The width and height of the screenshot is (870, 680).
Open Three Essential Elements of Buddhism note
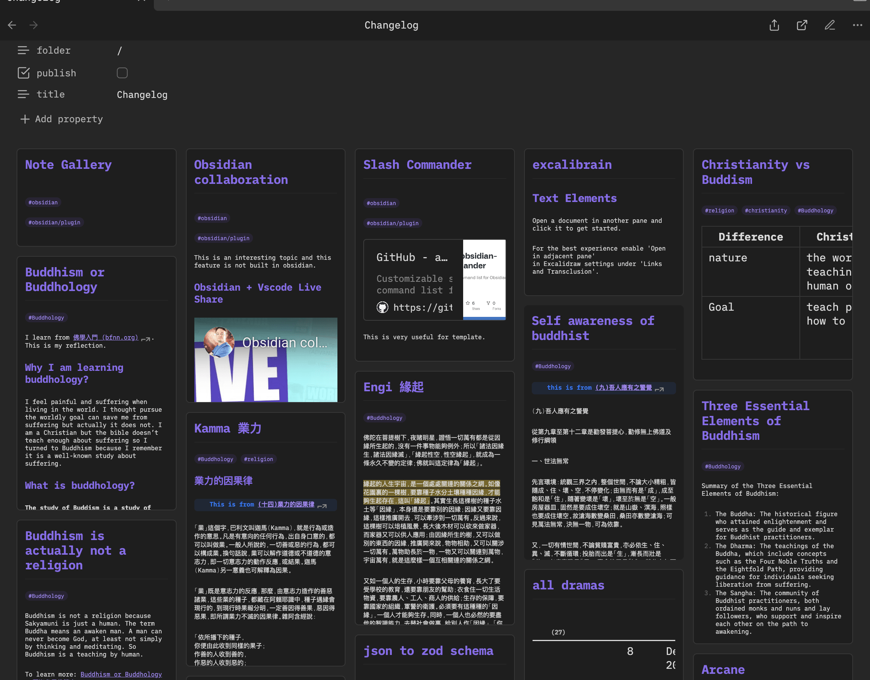tap(755, 421)
